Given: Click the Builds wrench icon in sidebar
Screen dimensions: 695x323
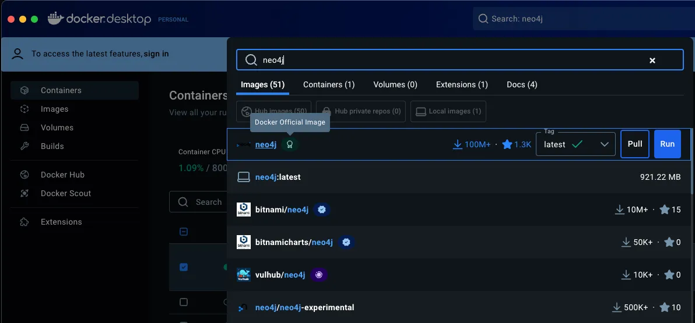Looking at the screenshot, I should pos(24,146).
